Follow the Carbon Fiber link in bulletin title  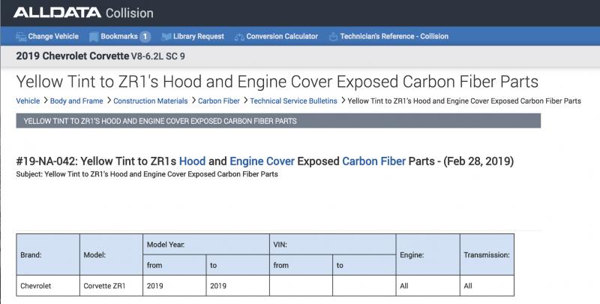[373, 161]
